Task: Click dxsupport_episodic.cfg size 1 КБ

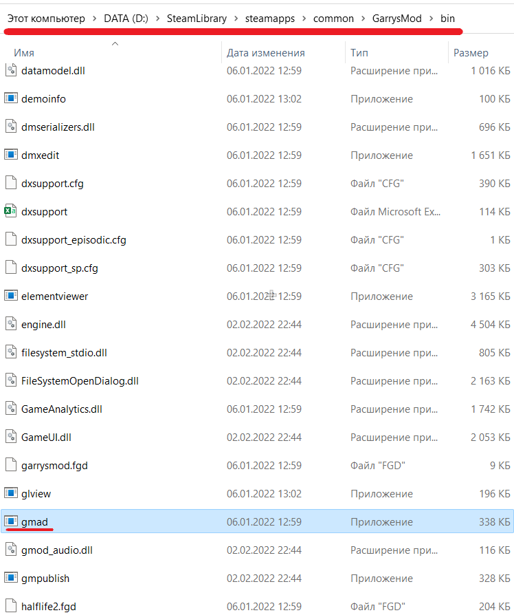Action: point(500,240)
